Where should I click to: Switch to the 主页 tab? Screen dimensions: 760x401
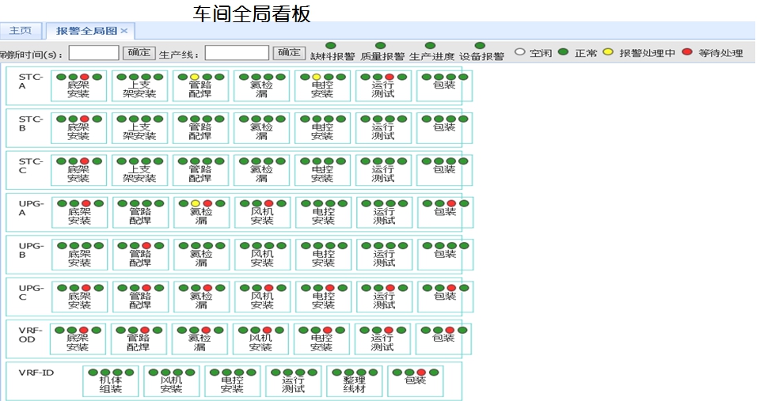(21, 31)
